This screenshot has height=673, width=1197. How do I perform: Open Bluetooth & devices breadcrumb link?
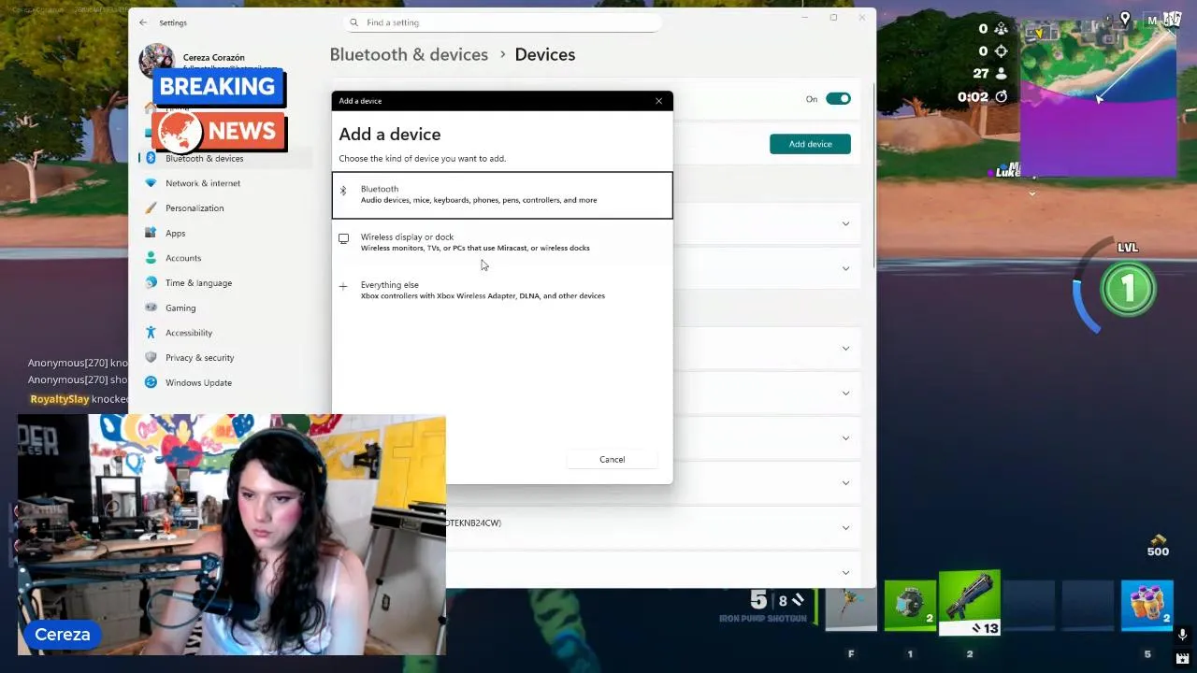(409, 54)
